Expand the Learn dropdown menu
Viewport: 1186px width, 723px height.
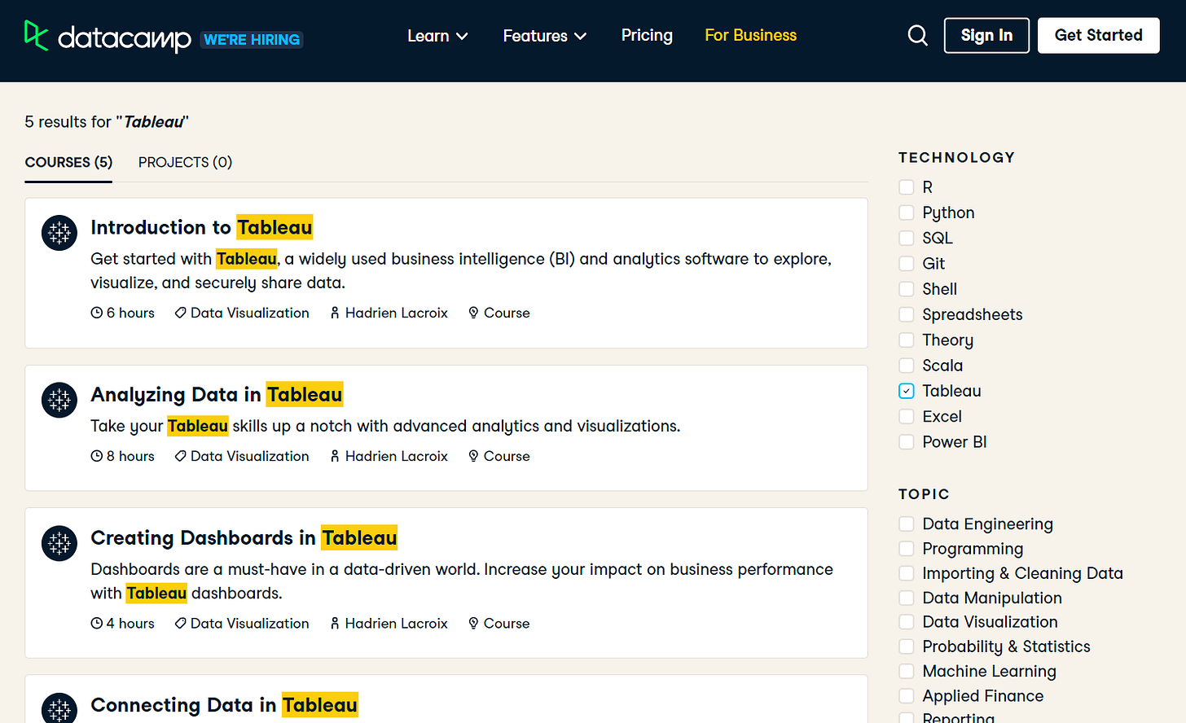pyautogui.click(x=437, y=36)
